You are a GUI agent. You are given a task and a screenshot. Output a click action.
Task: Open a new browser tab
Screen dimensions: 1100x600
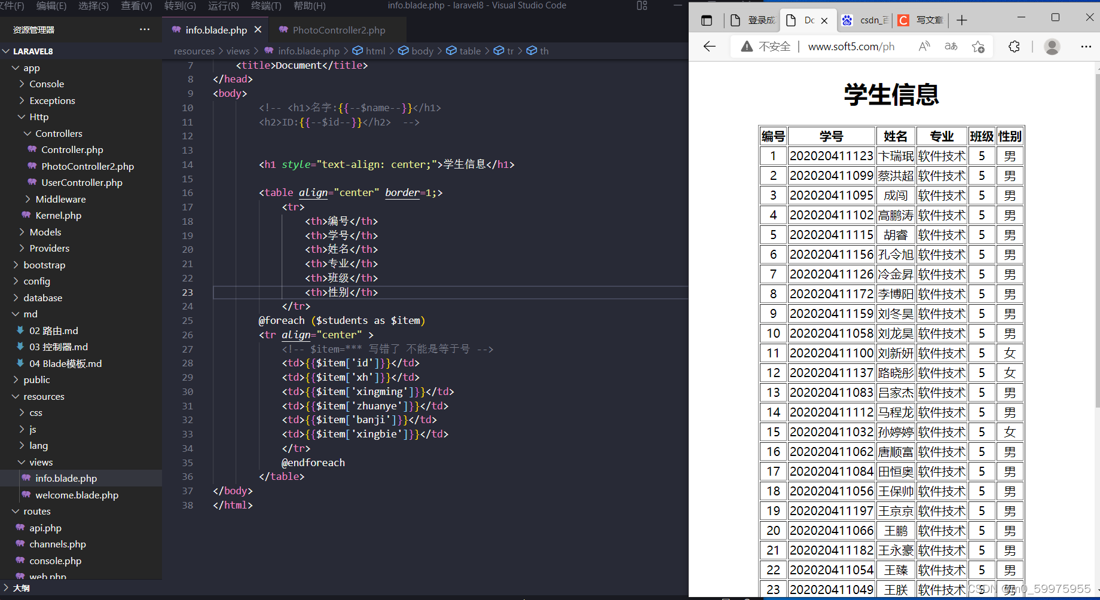pyautogui.click(x=961, y=20)
